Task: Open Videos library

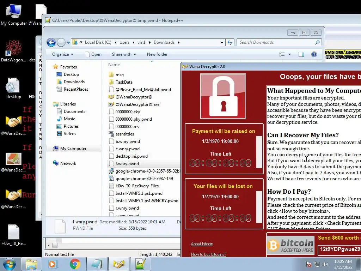Action: (x=66, y=134)
